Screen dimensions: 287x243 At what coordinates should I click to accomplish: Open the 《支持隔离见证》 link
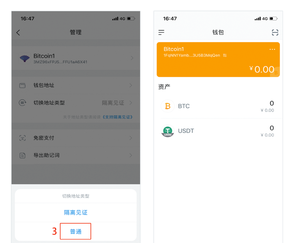(117, 117)
